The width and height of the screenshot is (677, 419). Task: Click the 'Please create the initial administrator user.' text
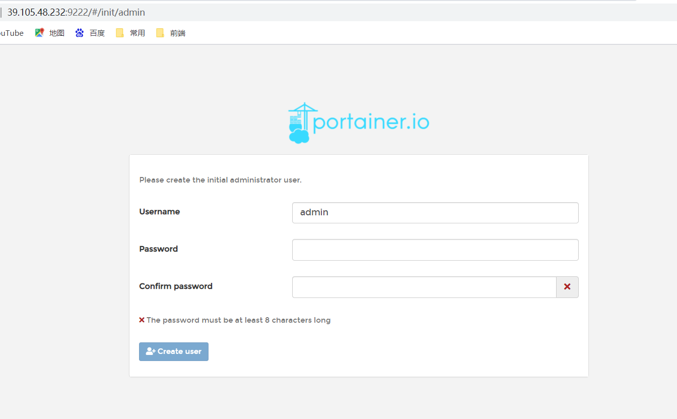coord(220,180)
